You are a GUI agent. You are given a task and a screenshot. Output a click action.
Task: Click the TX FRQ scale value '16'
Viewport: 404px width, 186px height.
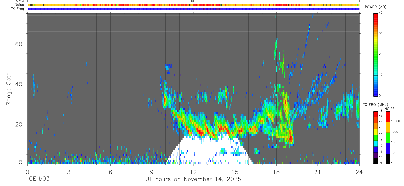[381, 122]
